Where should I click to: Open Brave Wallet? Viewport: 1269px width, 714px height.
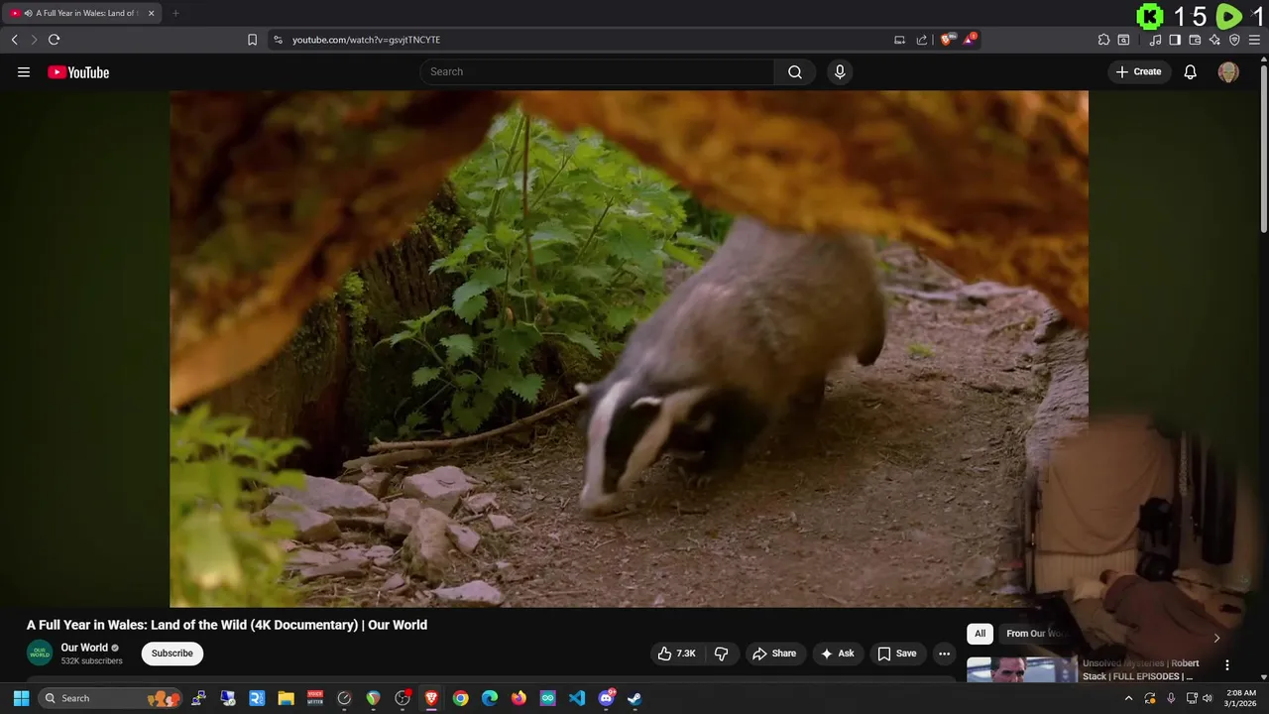[x=1195, y=40]
